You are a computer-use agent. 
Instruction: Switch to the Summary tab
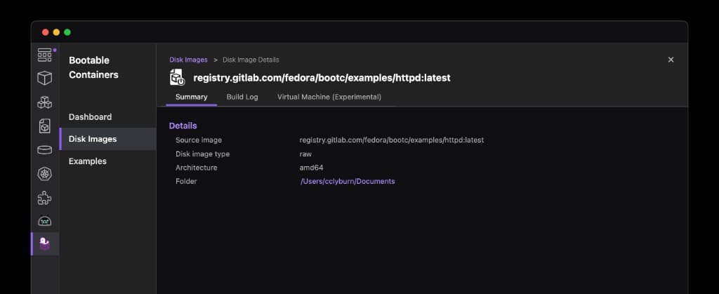click(x=191, y=97)
